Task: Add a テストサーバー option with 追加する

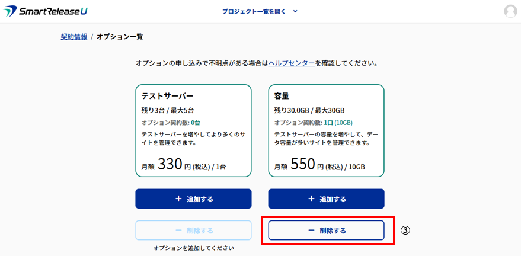Action: (193, 199)
